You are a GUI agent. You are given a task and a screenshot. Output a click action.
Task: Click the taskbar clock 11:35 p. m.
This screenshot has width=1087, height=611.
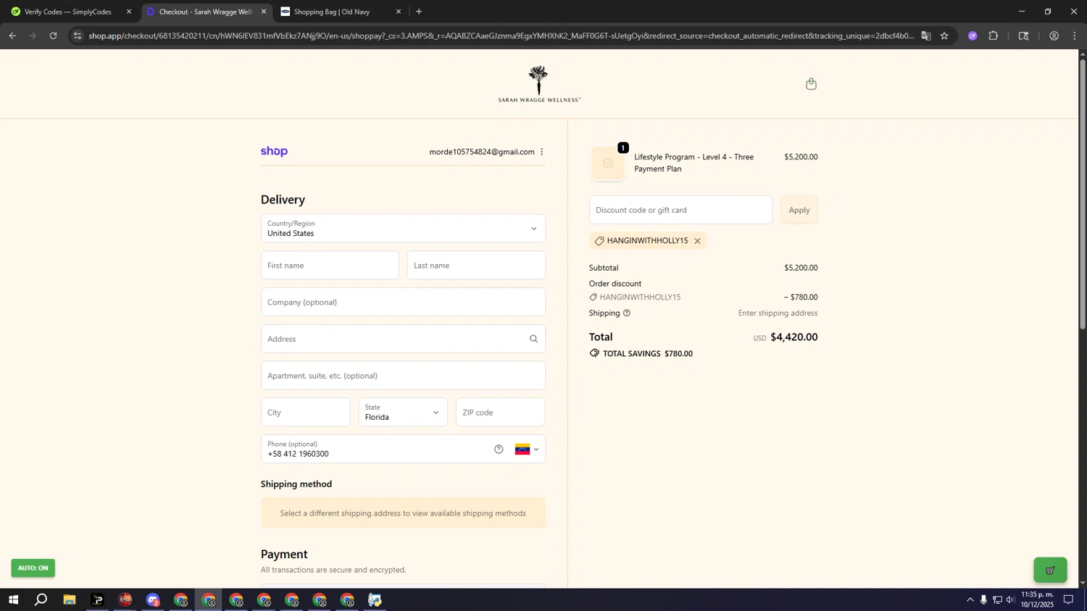click(1037, 599)
